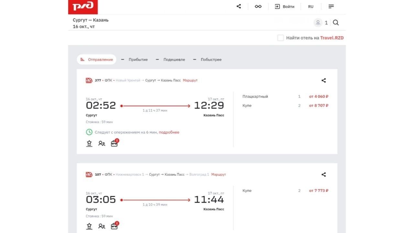Enable the Travel.RZD hotel search checkbox

[x=280, y=38]
